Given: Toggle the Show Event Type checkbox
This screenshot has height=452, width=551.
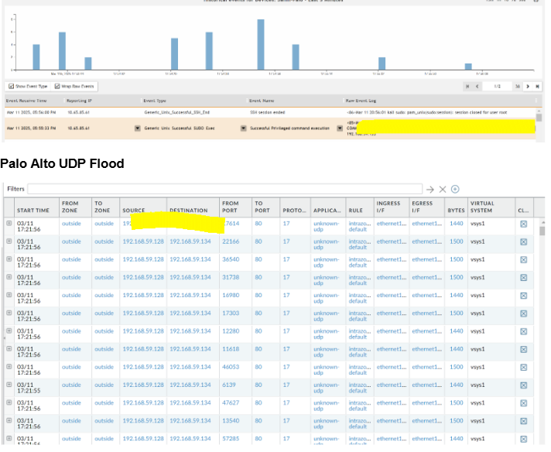Looking at the screenshot, I should (11, 86).
